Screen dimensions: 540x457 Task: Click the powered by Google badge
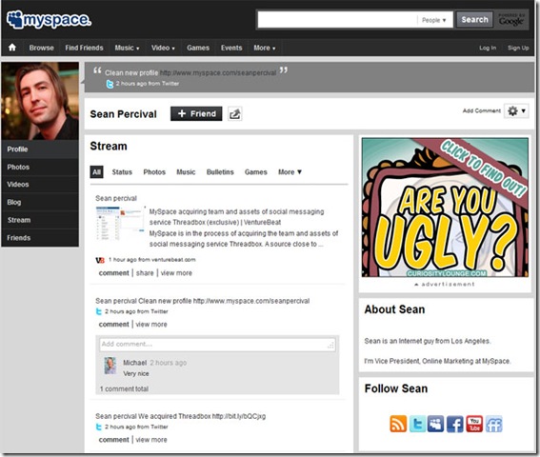(511, 20)
